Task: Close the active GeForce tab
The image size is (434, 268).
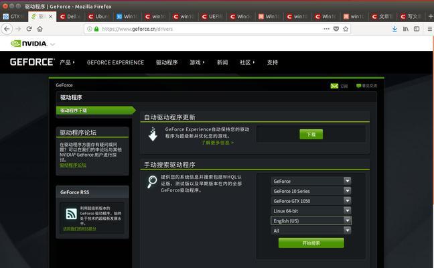Action: 51,17
